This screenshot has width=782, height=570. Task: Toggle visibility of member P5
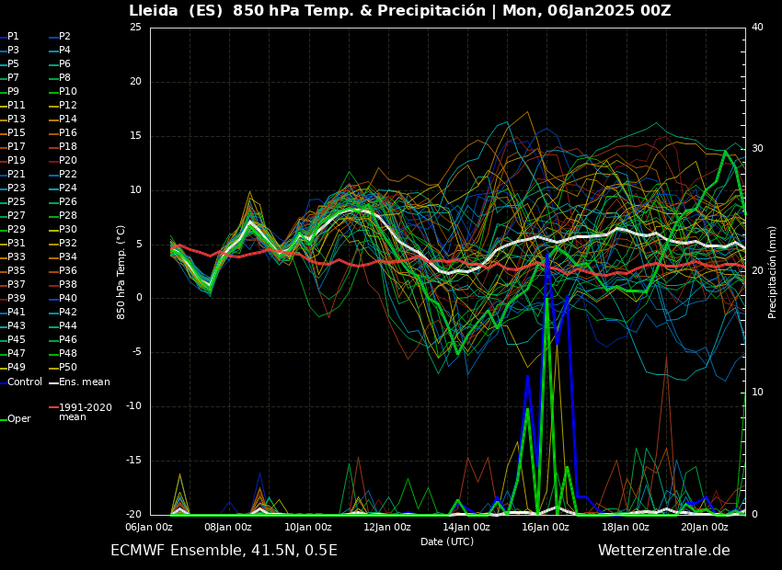pos(6,63)
